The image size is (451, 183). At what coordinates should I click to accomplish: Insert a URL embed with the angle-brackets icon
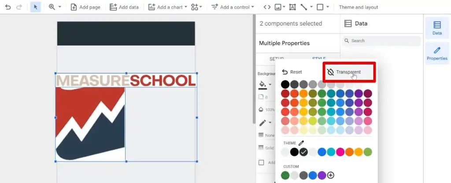[x=267, y=7]
